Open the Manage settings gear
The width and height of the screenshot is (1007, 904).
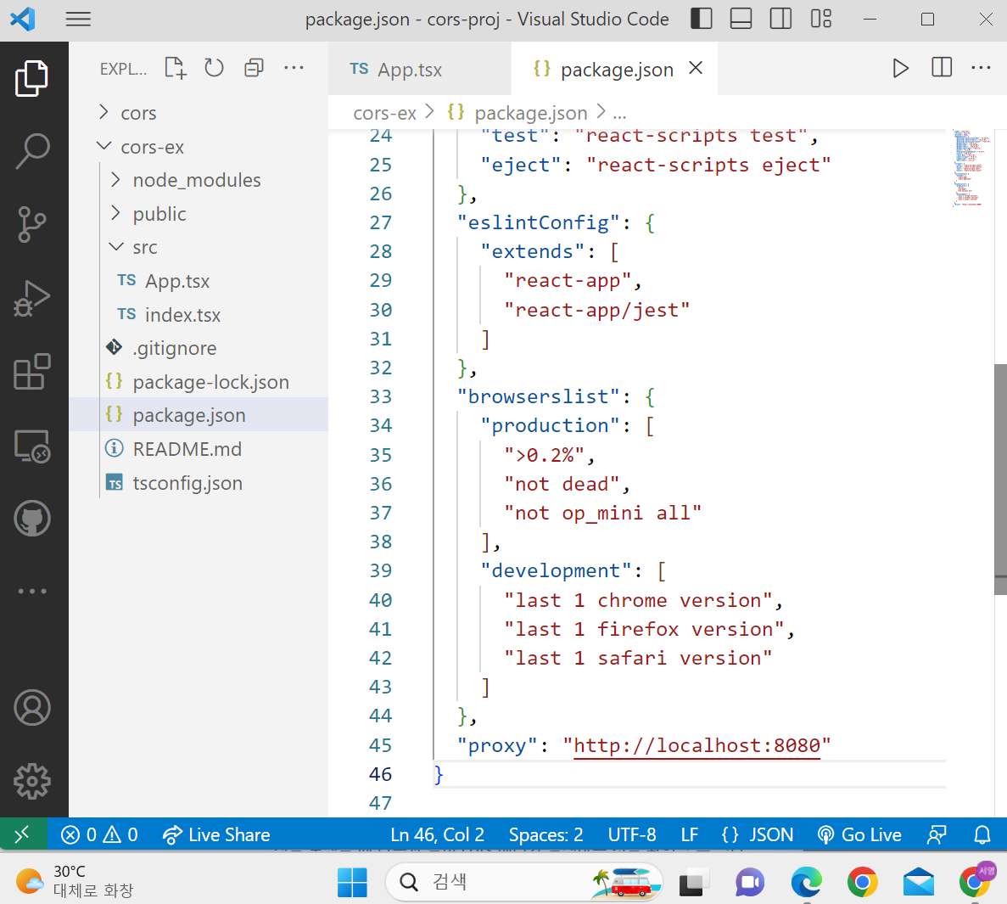click(32, 781)
